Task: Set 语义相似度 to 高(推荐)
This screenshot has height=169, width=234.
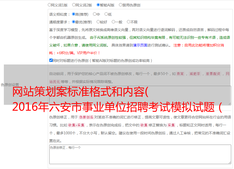Action: [x=73, y=14]
